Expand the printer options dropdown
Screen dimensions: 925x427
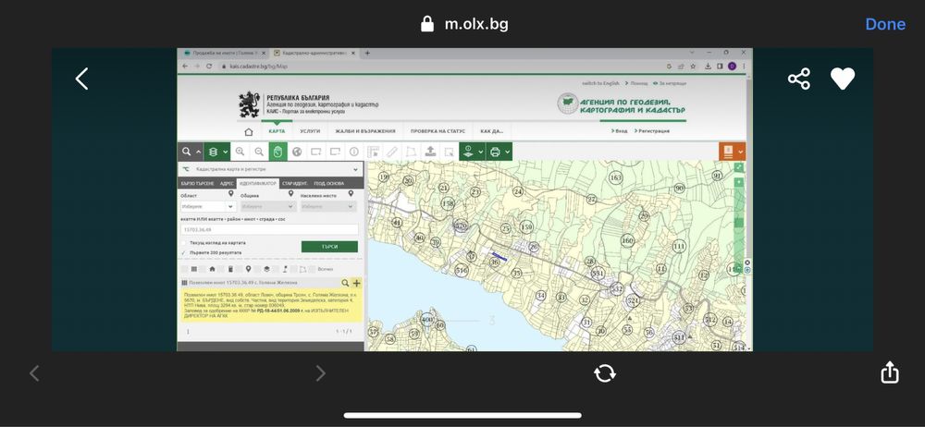point(507,152)
